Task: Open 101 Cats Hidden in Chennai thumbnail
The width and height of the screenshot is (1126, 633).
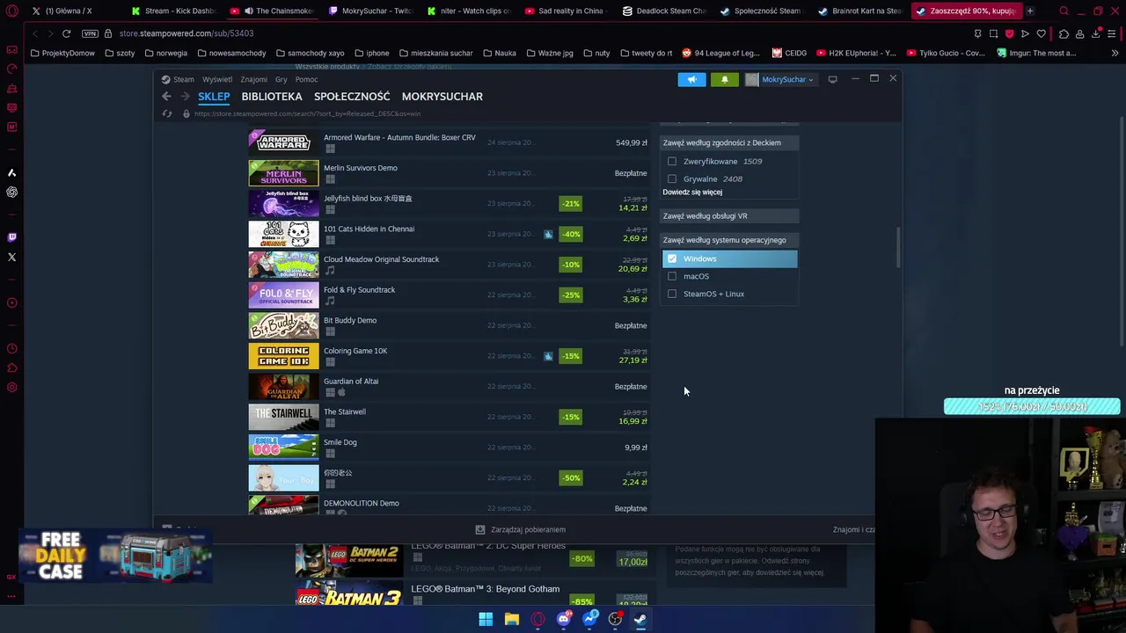Action: click(283, 234)
